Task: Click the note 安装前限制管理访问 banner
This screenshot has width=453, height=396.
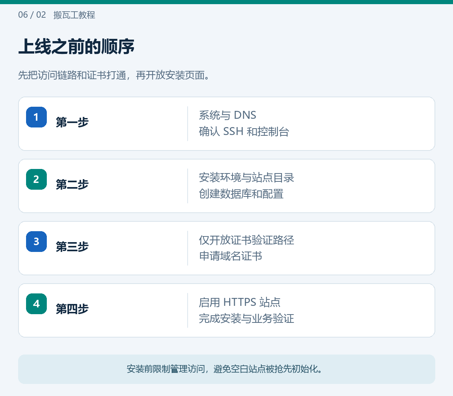Action: pyautogui.click(x=226, y=369)
